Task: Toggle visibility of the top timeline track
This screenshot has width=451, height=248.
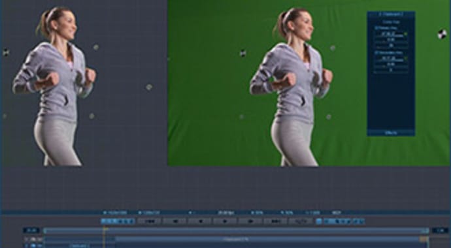Action: click(33, 239)
